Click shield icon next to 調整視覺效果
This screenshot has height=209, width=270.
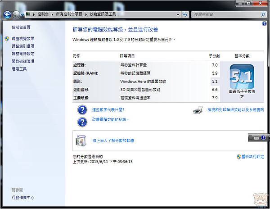pos(7,39)
